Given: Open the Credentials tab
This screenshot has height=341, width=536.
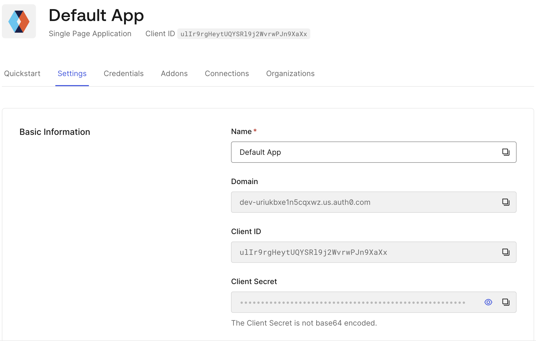Looking at the screenshot, I should (x=123, y=73).
